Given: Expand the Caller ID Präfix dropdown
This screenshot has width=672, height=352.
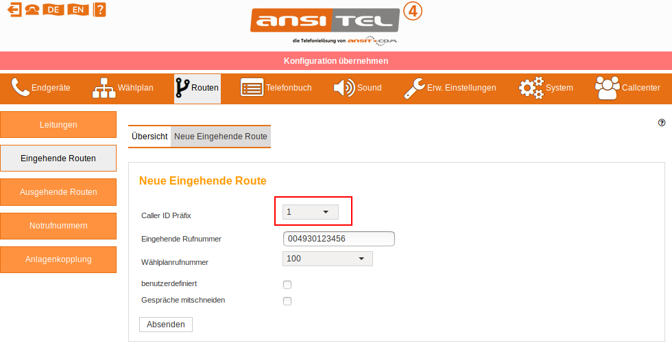Looking at the screenshot, I should [x=310, y=212].
